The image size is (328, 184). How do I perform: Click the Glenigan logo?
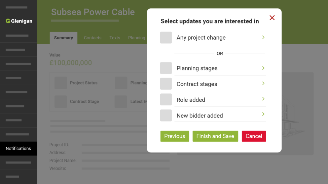pyautogui.click(x=19, y=21)
